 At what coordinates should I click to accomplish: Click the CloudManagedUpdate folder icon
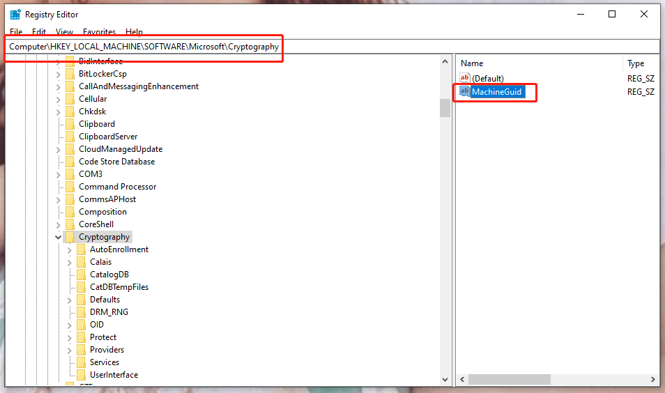coord(70,149)
